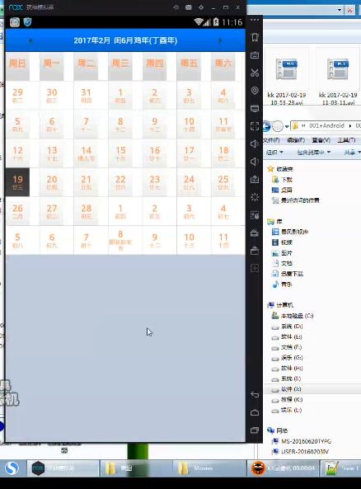Select 计算机 in Explorer tree
This screenshot has width=361, height=489.
(281, 304)
